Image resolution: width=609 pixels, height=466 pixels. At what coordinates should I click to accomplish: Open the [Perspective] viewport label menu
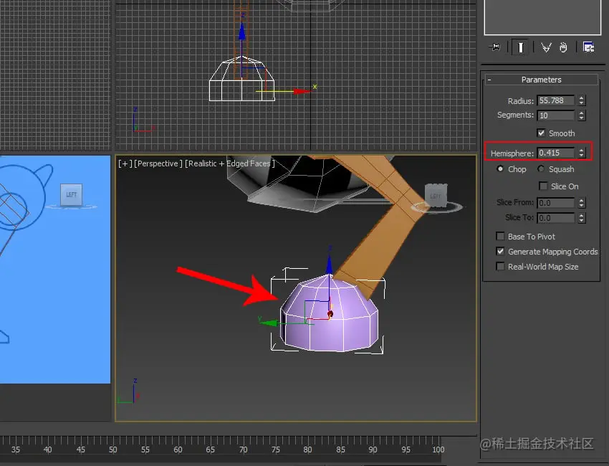[158, 163]
